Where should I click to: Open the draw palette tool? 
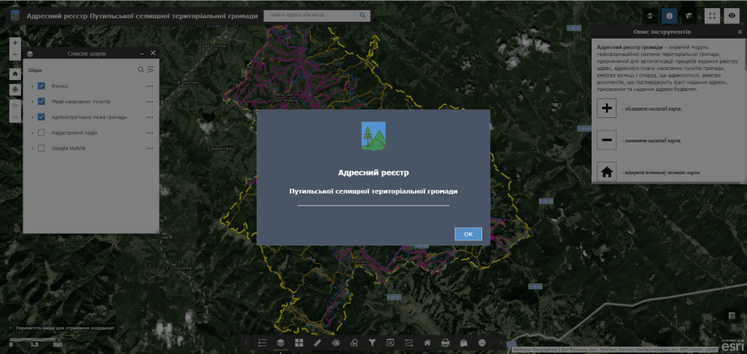point(336,342)
